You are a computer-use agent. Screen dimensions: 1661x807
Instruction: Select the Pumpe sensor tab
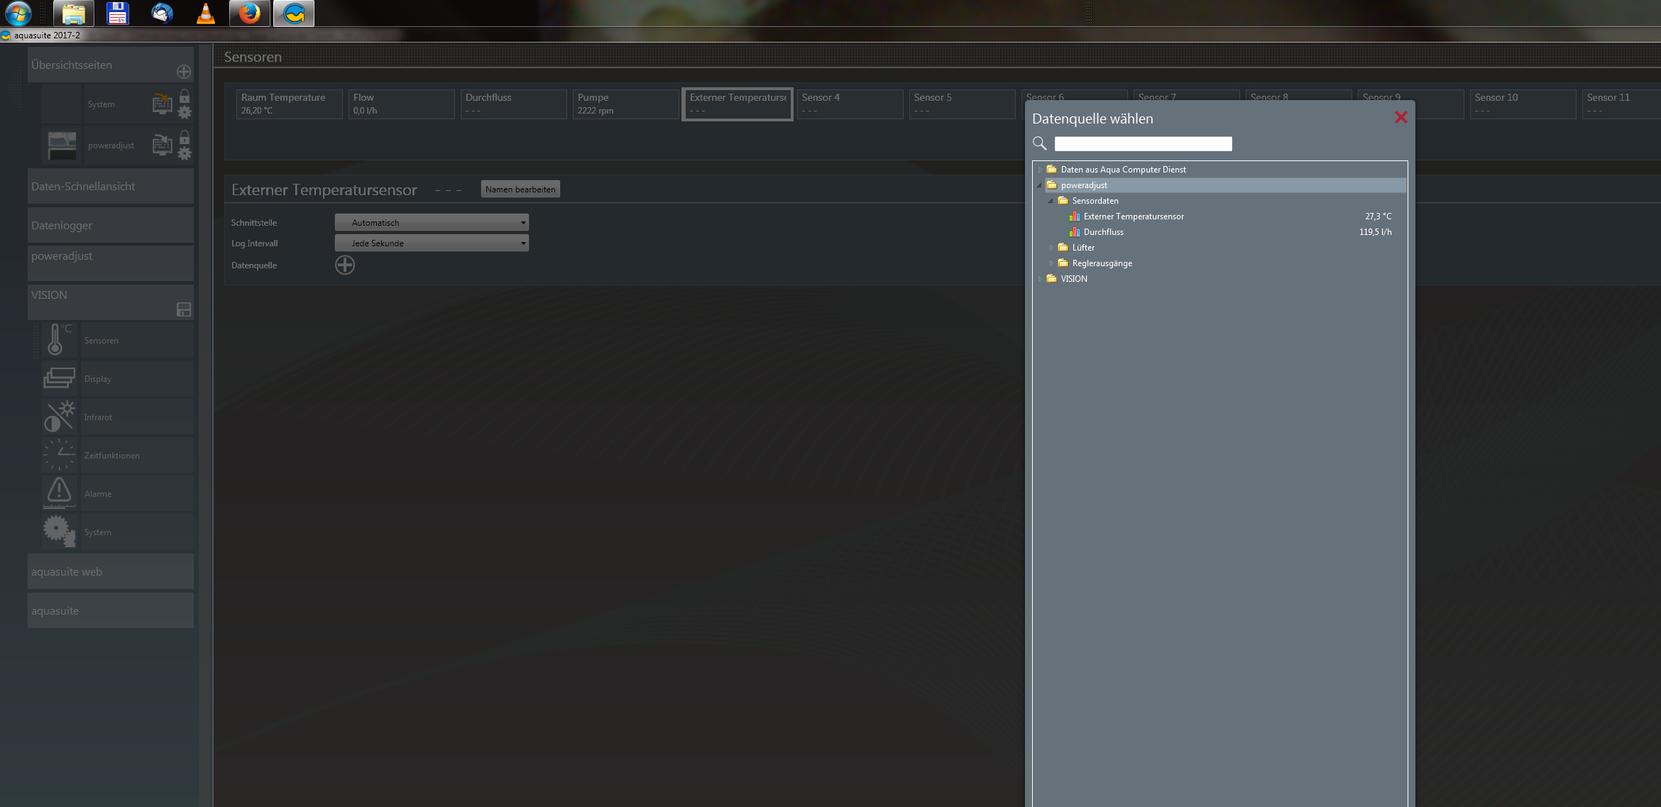pos(625,104)
